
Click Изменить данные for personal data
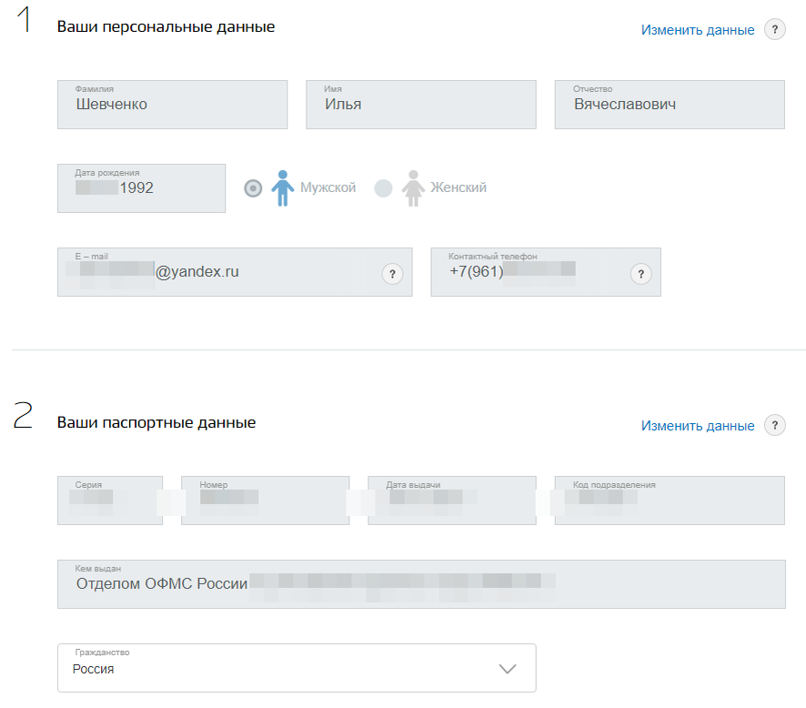(x=697, y=30)
